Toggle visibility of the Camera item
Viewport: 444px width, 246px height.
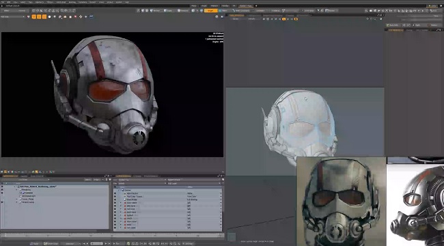click(2, 193)
